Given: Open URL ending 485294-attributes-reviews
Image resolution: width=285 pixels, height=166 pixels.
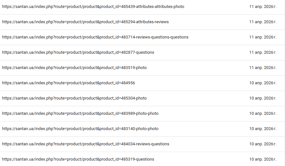Looking at the screenshot, I should (x=85, y=22).
